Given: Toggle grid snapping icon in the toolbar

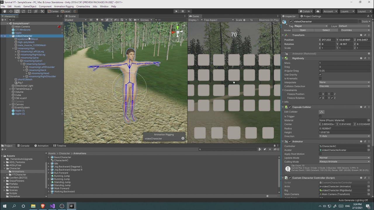Looking at the screenshot, I should pos(75,11).
